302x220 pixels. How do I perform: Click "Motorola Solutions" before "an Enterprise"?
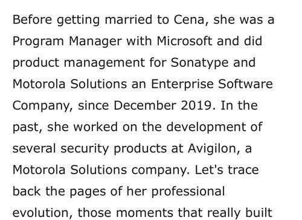69,84
